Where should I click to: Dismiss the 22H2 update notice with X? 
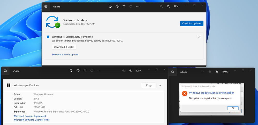[199, 37]
